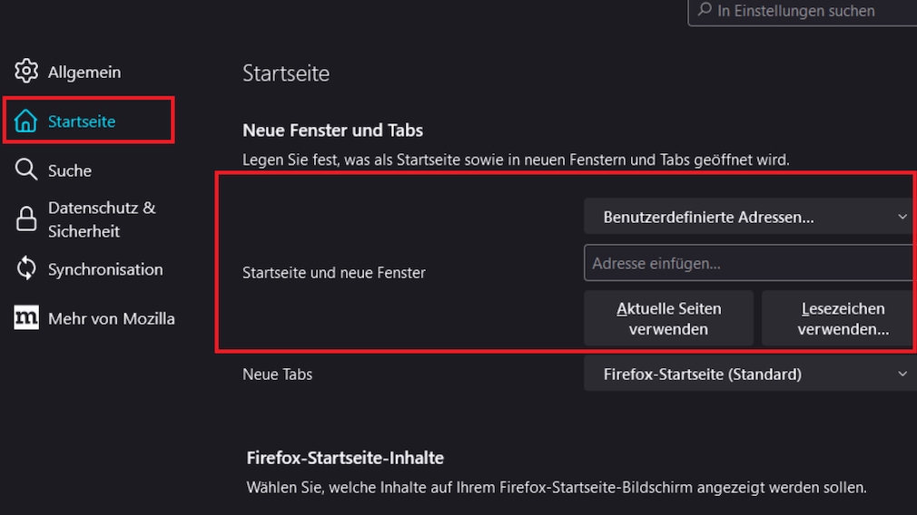The image size is (917, 515).
Task: Select the Startseite sidebar label
Action: (82, 121)
